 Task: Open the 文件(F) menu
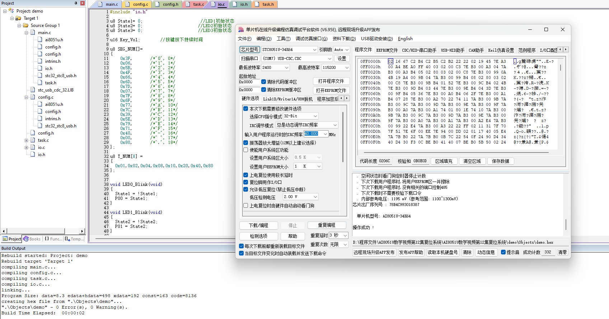244,39
